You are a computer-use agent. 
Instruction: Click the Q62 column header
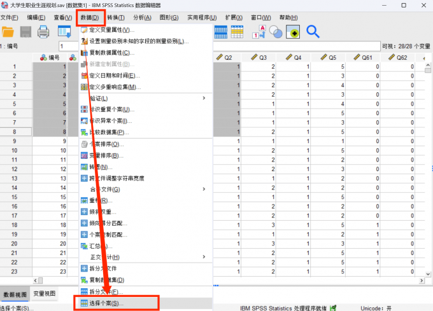click(397, 58)
